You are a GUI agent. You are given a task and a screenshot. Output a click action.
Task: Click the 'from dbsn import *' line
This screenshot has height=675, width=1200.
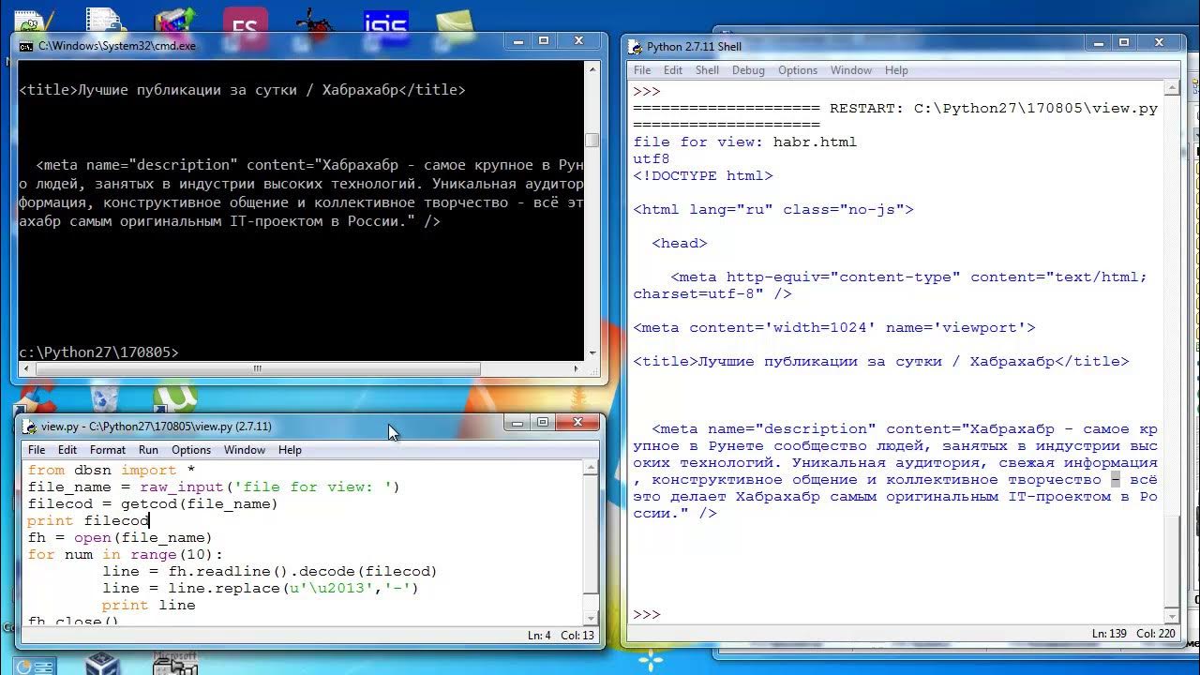click(x=112, y=470)
